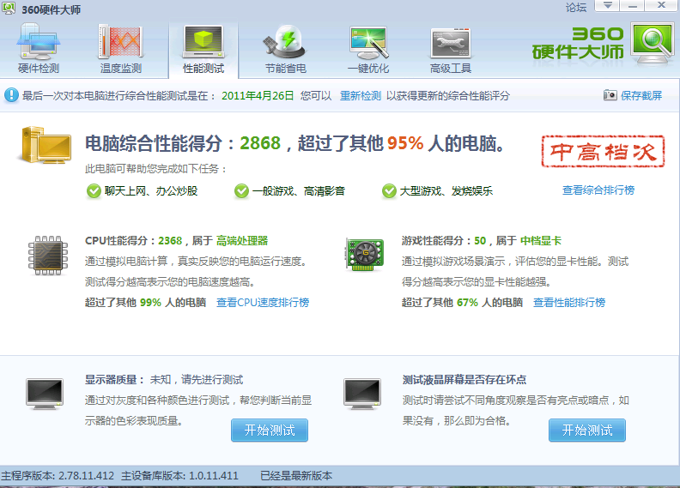Click green check beside 一般游戏、高清影音
This screenshot has height=488, width=680.
click(x=241, y=191)
